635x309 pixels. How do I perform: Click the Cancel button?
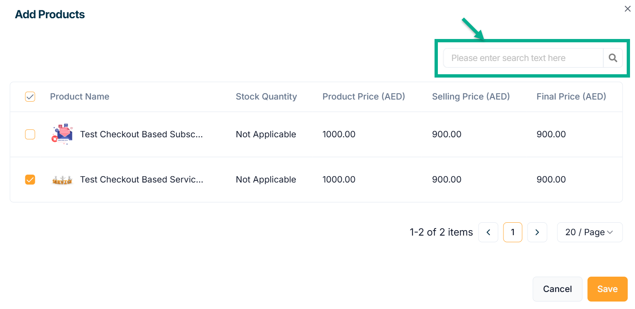pyautogui.click(x=557, y=289)
